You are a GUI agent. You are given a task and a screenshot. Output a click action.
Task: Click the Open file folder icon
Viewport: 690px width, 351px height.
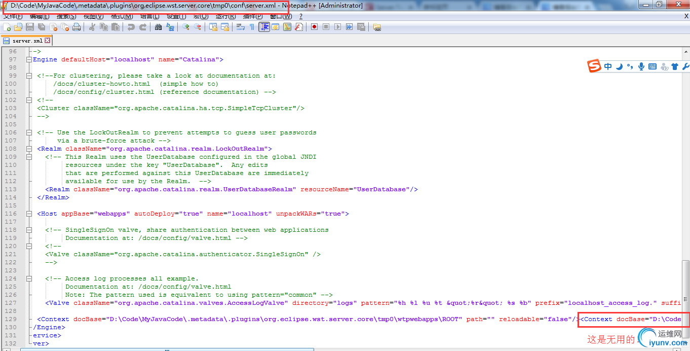pyautogui.click(x=18, y=27)
